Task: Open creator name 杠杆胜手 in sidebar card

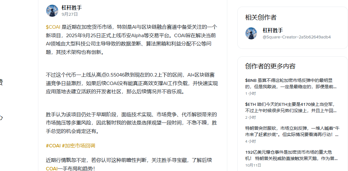Action: [x=273, y=31]
